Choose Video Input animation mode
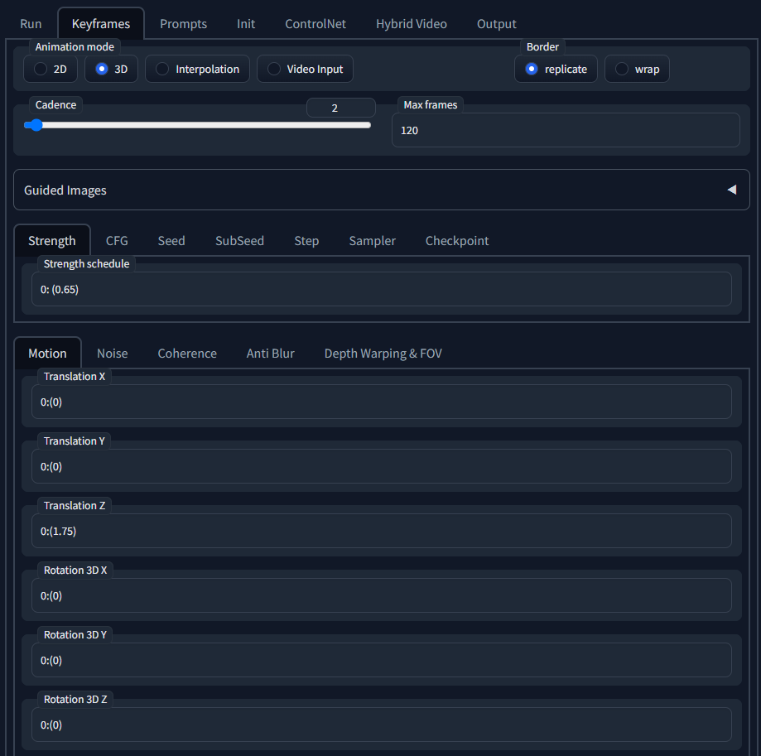This screenshot has width=761, height=756. click(x=305, y=69)
